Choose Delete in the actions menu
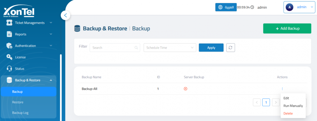Image resolution: width=317 pixels, height=121 pixels. pos(288,113)
